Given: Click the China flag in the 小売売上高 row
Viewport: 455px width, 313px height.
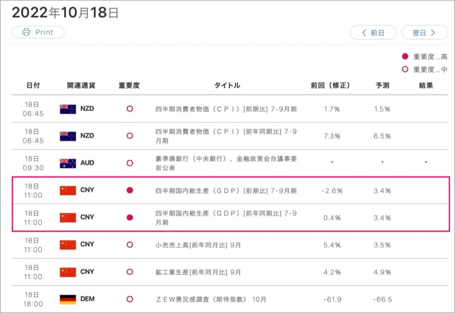Looking at the screenshot, I should pyautogui.click(x=68, y=245).
